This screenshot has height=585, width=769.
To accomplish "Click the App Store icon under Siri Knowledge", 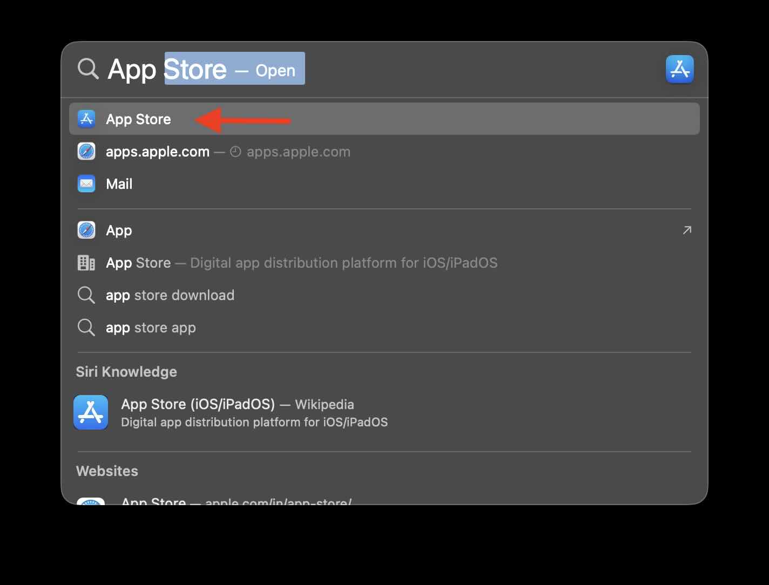I will coord(91,412).
